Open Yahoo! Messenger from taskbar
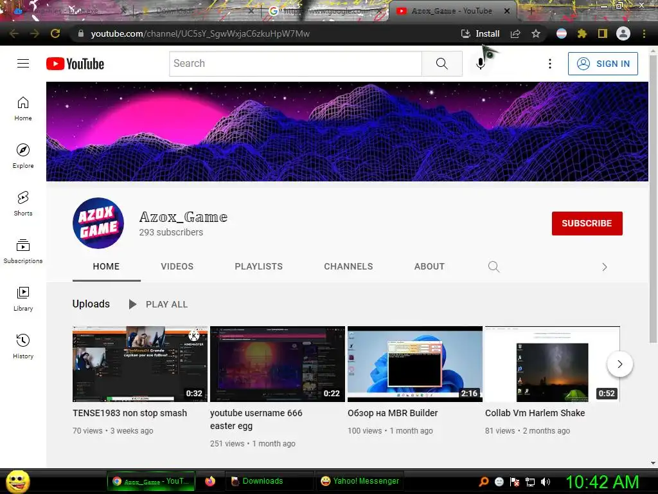Image resolution: width=658 pixels, height=494 pixels. pos(360,481)
